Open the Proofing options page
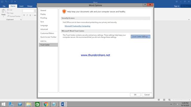Viewport: 191px width, 107px height. (48, 18)
